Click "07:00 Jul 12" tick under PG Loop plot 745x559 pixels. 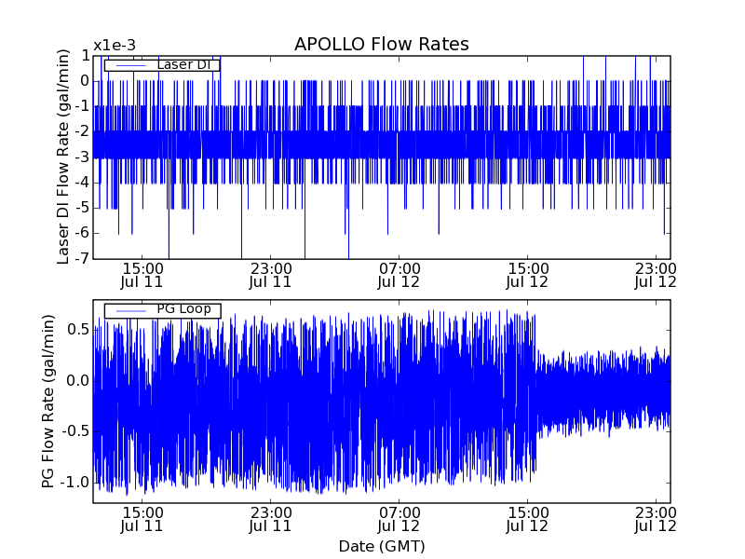399,520
